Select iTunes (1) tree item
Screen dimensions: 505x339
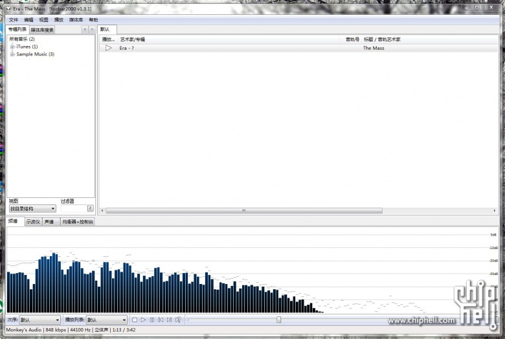tap(27, 47)
